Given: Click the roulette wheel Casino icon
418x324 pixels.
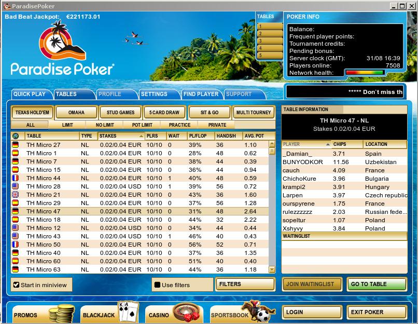Looking at the screenshot, I should pos(186,312).
